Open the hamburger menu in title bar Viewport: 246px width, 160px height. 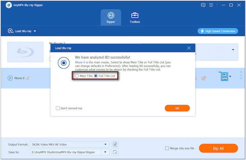pos(211,5)
